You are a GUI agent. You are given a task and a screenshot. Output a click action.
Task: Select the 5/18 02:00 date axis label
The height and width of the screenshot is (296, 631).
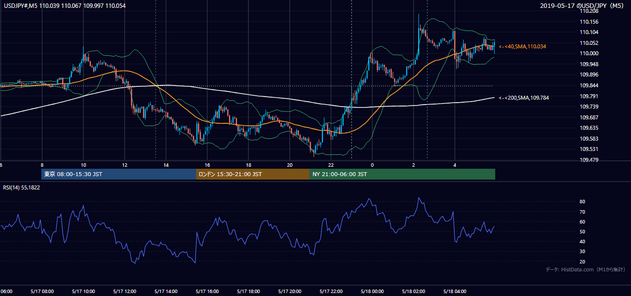pos(413,292)
